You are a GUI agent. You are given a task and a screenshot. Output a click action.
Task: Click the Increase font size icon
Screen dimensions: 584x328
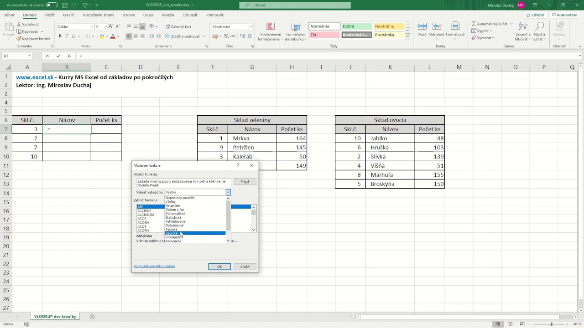[111, 26]
